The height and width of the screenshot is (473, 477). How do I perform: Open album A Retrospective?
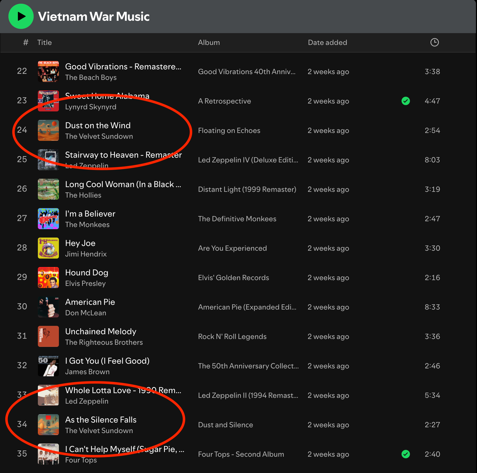click(225, 101)
